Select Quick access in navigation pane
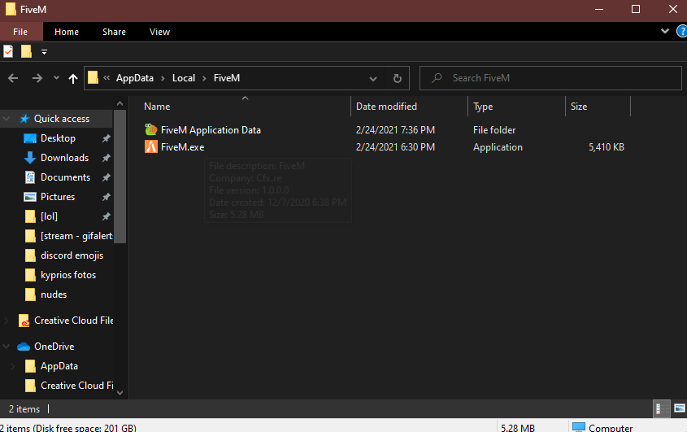687x432 pixels. [61, 119]
